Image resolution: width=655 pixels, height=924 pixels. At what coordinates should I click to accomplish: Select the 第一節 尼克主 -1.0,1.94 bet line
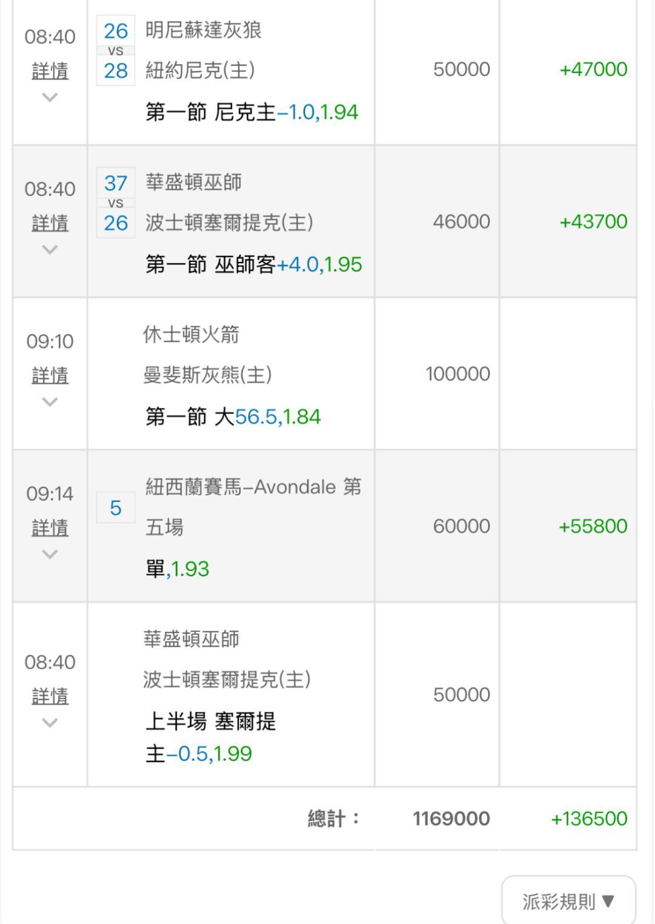pyautogui.click(x=252, y=112)
